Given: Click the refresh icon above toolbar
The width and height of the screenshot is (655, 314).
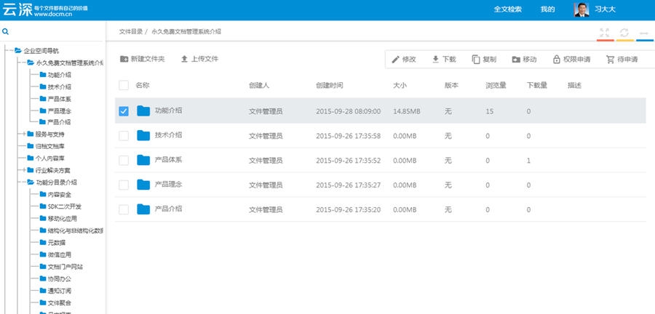Looking at the screenshot, I should click(624, 33).
